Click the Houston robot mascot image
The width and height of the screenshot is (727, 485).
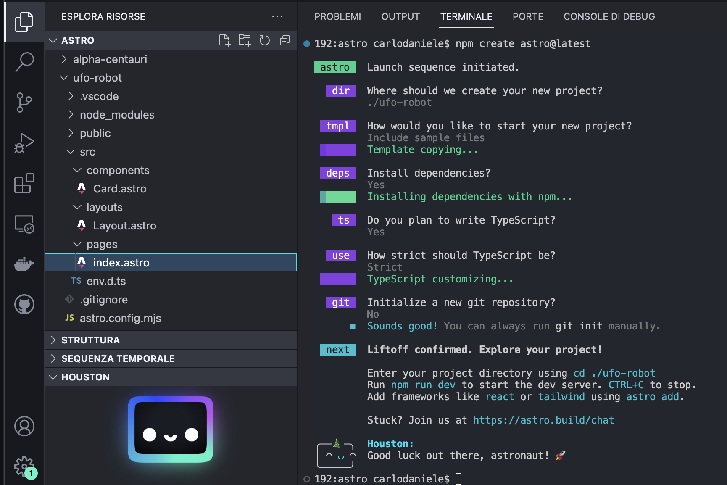[170, 429]
